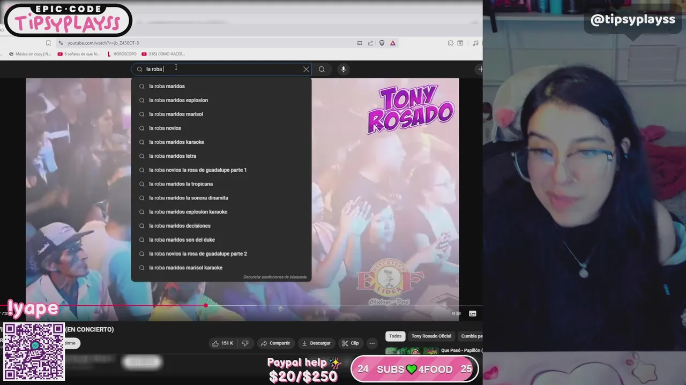This screenshot has width=686, height=385.
Task: Open 'Que Pasó - Papillón' recommended video title
Action: (x=461, y=350)
